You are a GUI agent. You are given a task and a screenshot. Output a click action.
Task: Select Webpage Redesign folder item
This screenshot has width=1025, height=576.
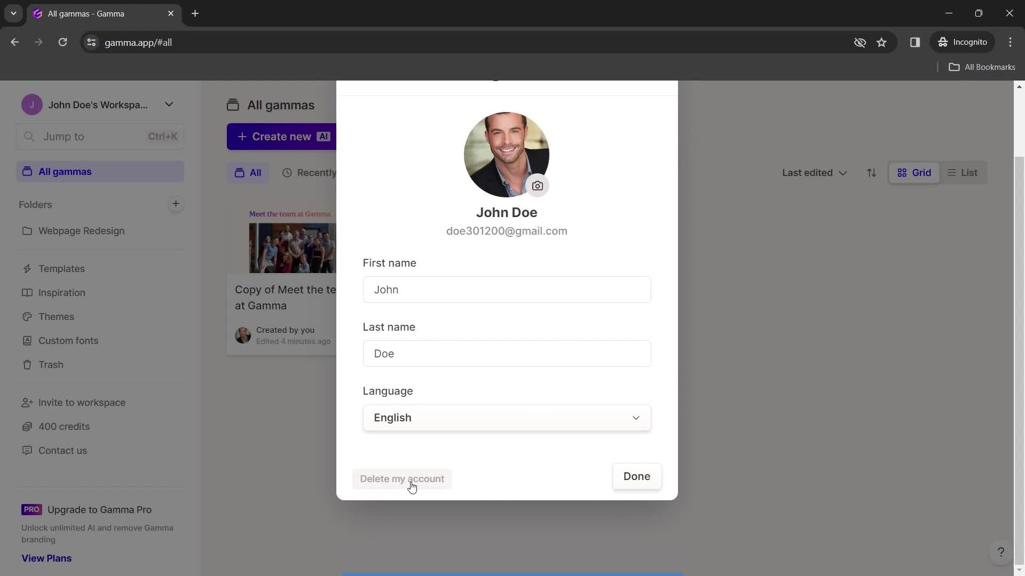point(82,231)
